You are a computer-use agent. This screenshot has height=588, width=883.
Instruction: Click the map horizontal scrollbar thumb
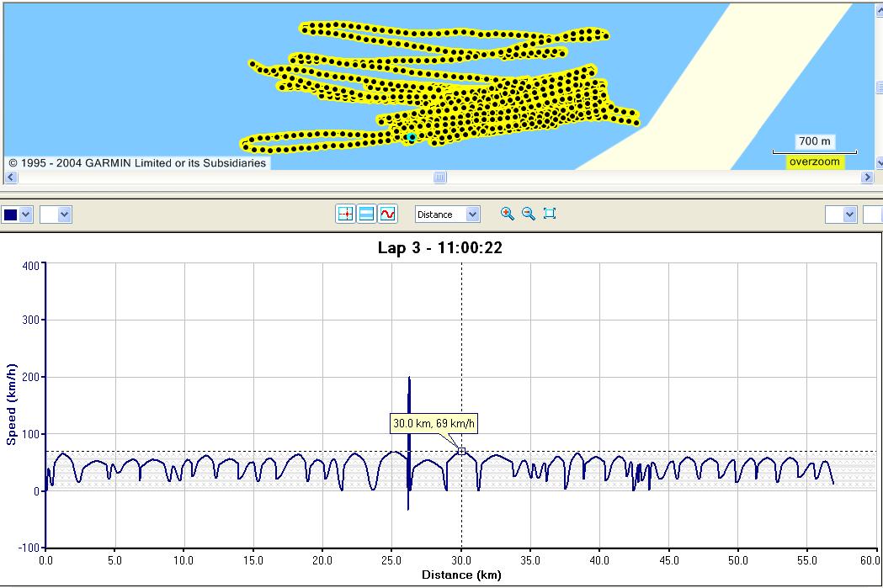point(439,177)
